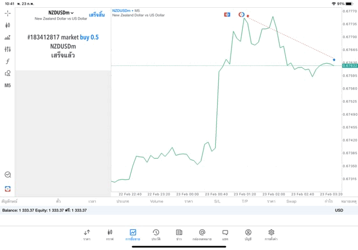Open the ราคา quotes tab

[x=87, y=235]
